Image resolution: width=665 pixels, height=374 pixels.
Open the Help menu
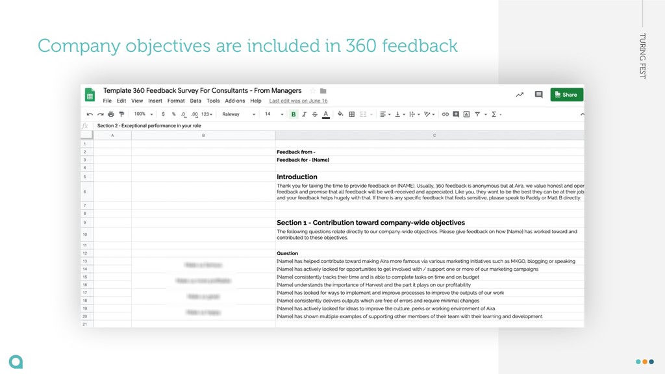[256, 101]
